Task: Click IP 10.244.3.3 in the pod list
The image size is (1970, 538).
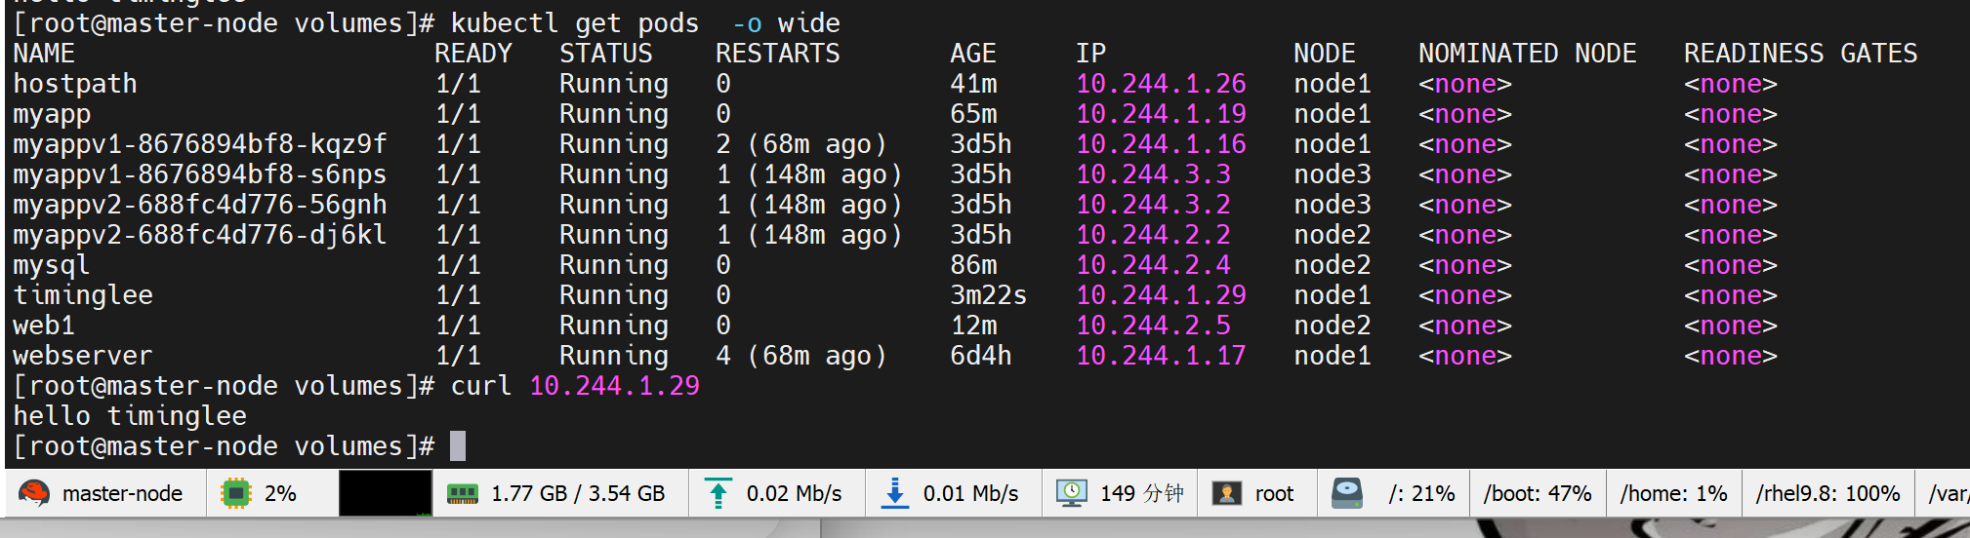Action: pos(1153,174)
